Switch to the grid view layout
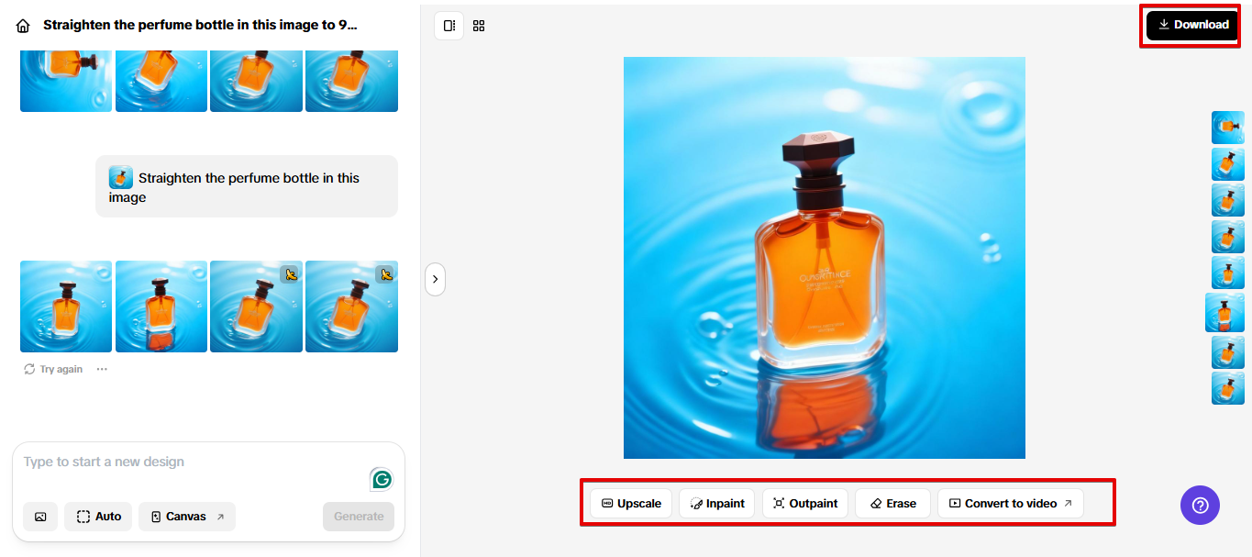The image size is (1252, 557). [479, 26]
